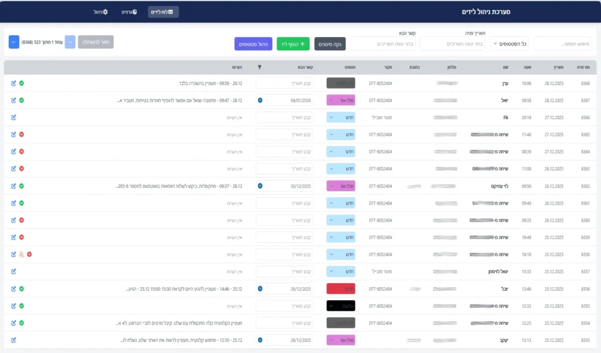Click the green checkmark icon on lead 8367
The width and height of the screenshot is (601, 353).
click(22, 100)
